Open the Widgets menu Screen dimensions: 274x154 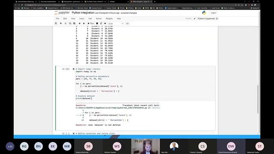[x=109, y=18]
